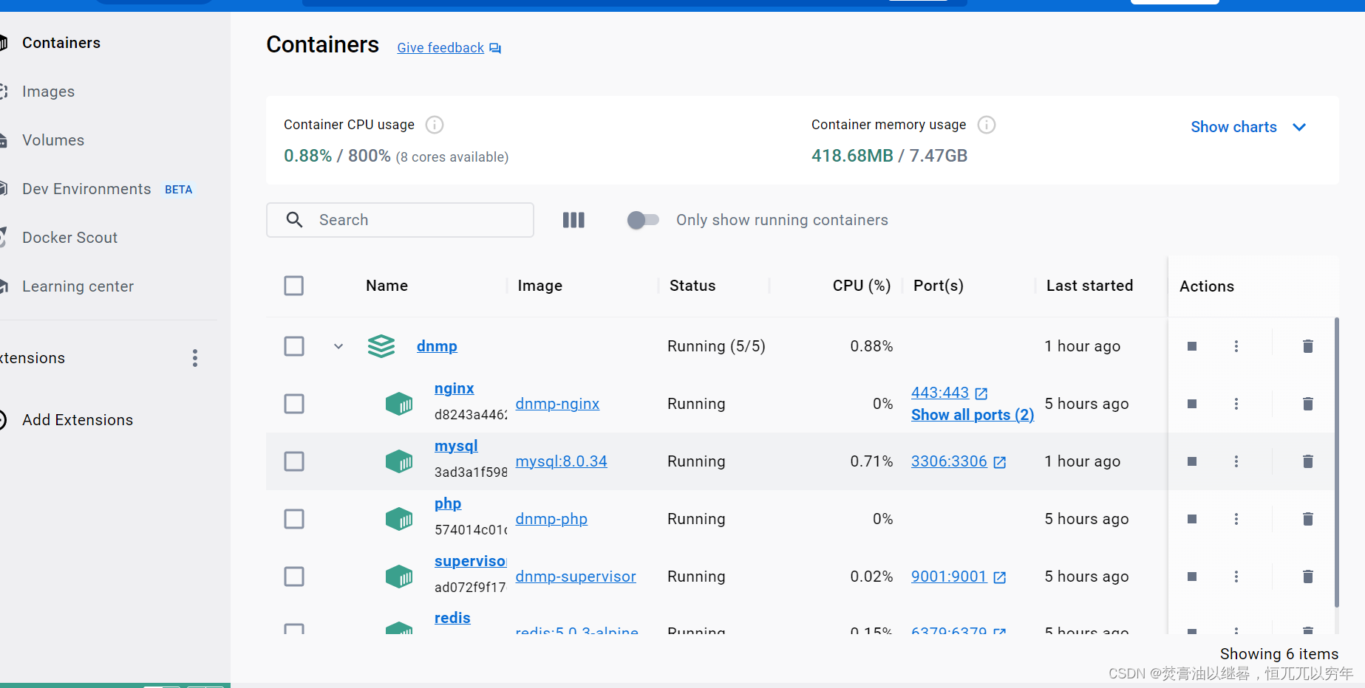Open the Learning center section
The width and height of the screenshot is (1365, 688).
(78, 286)
